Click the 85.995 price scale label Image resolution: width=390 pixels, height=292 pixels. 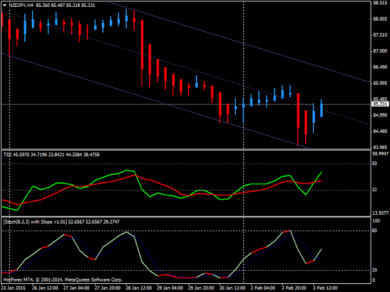point(380,83)
